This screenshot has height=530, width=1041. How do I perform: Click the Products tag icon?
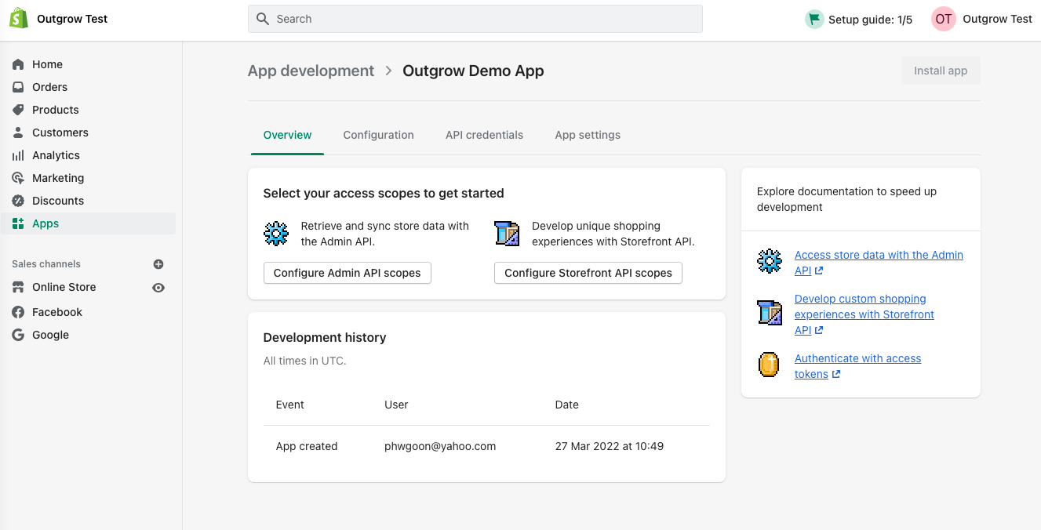coord(18,110)
